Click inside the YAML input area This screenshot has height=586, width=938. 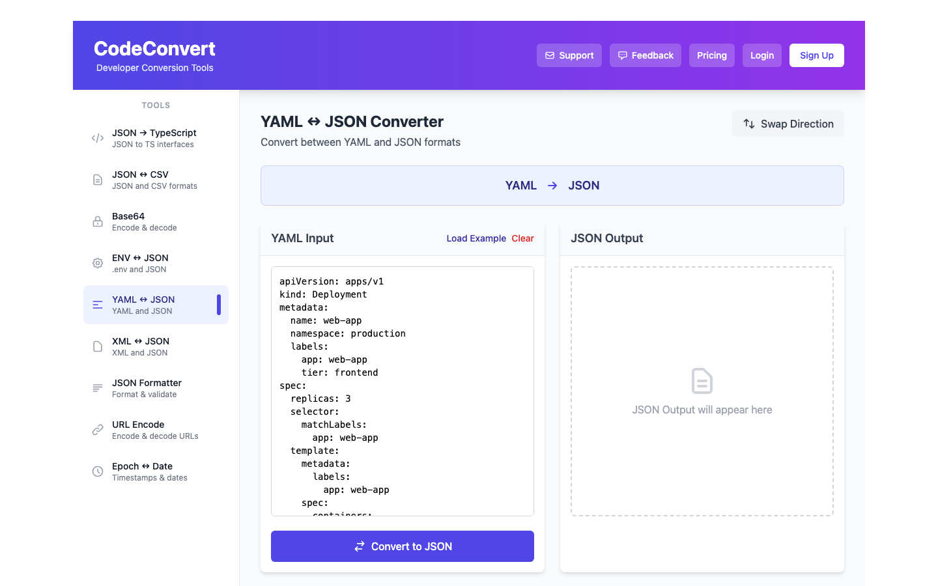[402, 389]
